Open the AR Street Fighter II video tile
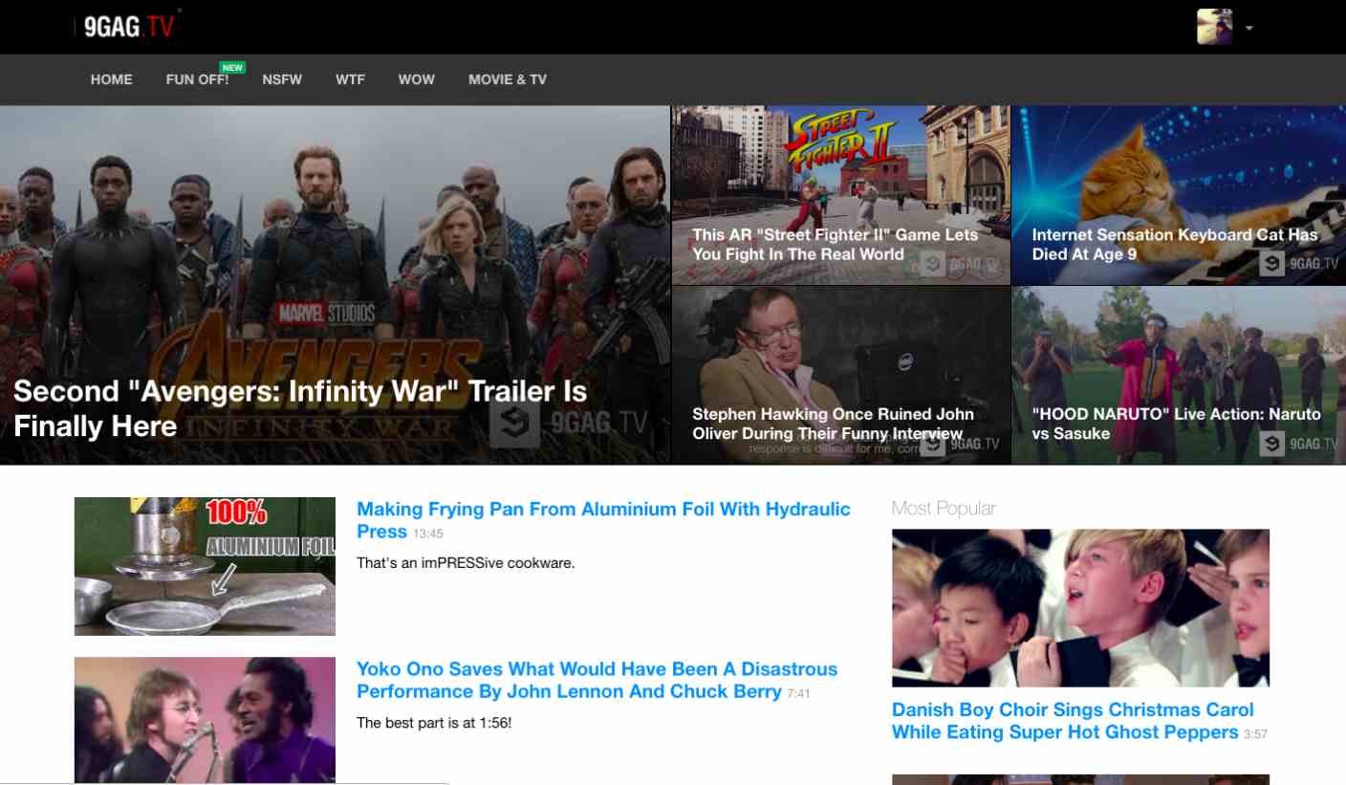Image resolution: width=1346 pixels, height=785 pixels. click(x=840, y=195)
